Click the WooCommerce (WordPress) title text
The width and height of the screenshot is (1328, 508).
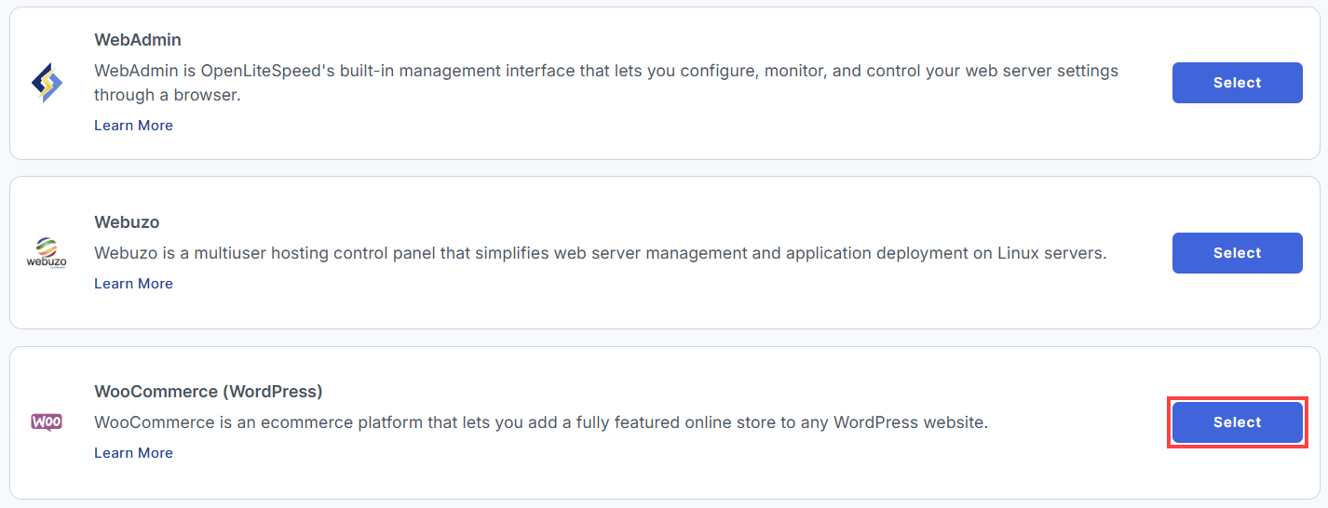coord(209,392)
